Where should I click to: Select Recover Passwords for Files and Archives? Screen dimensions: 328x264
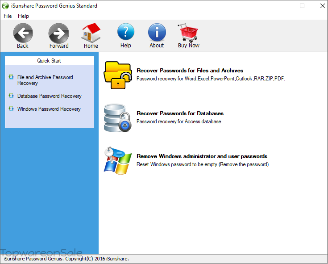point(190,70)
